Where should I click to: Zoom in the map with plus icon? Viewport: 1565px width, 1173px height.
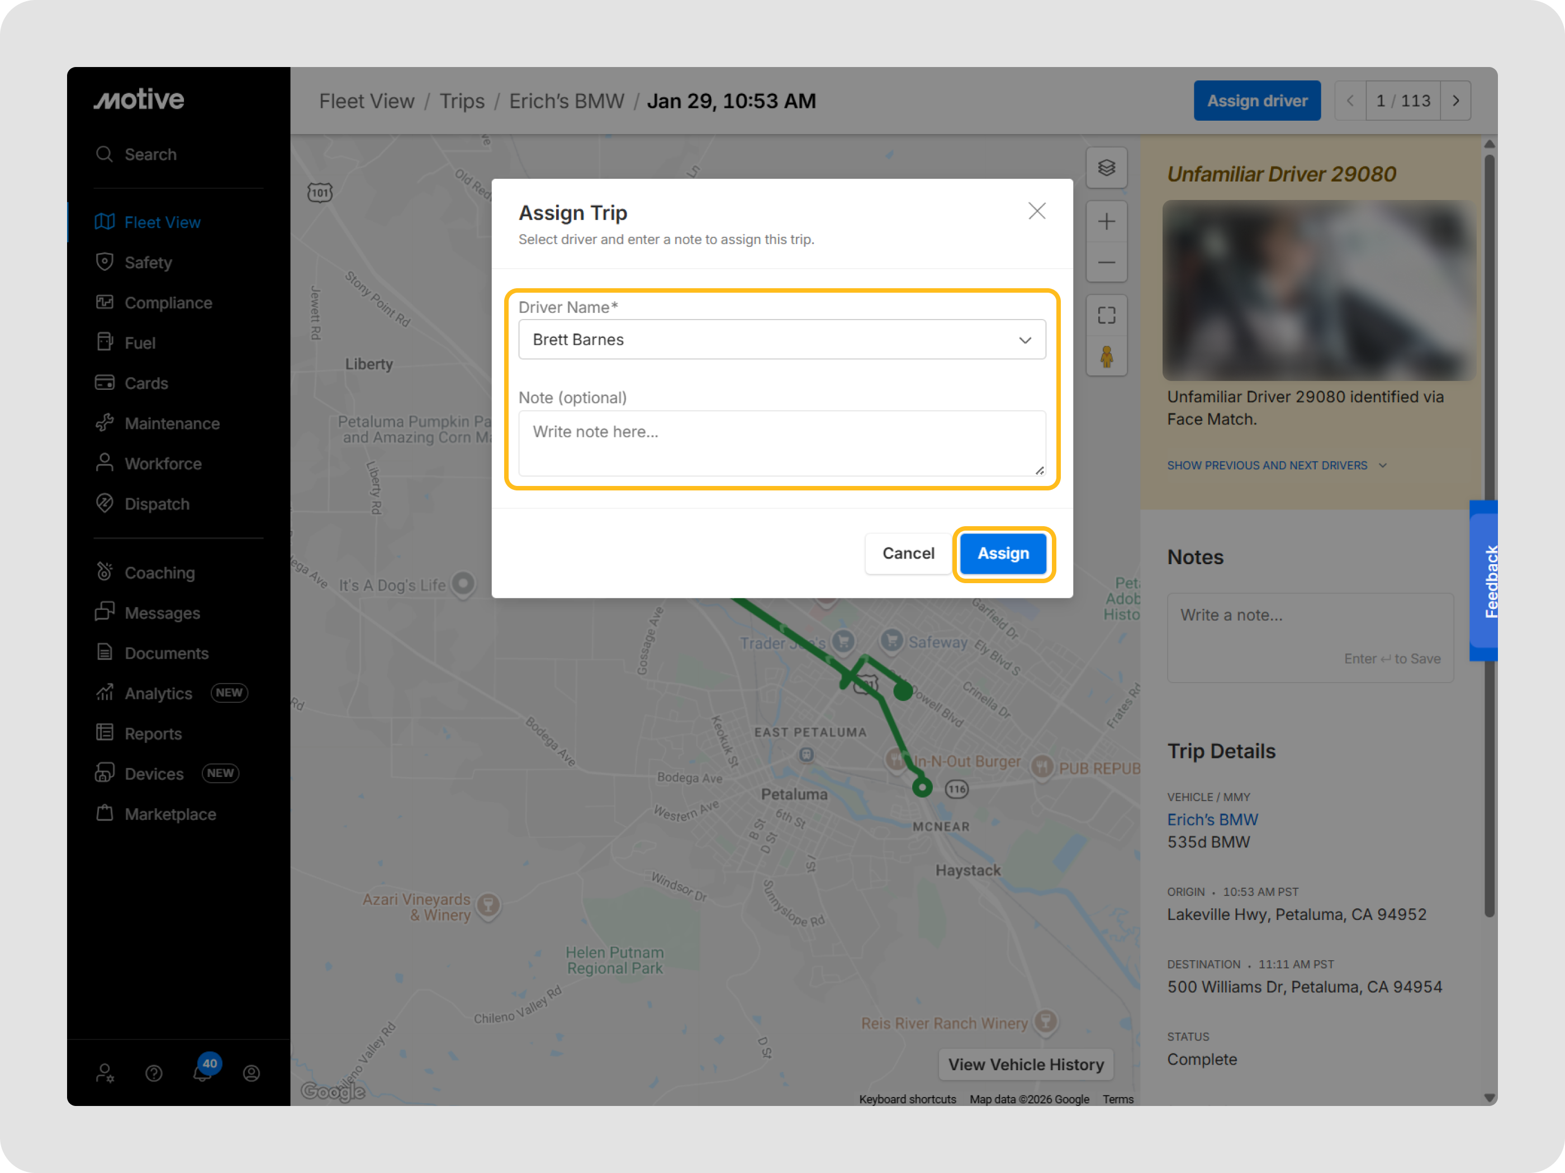tap(1107, 222)
